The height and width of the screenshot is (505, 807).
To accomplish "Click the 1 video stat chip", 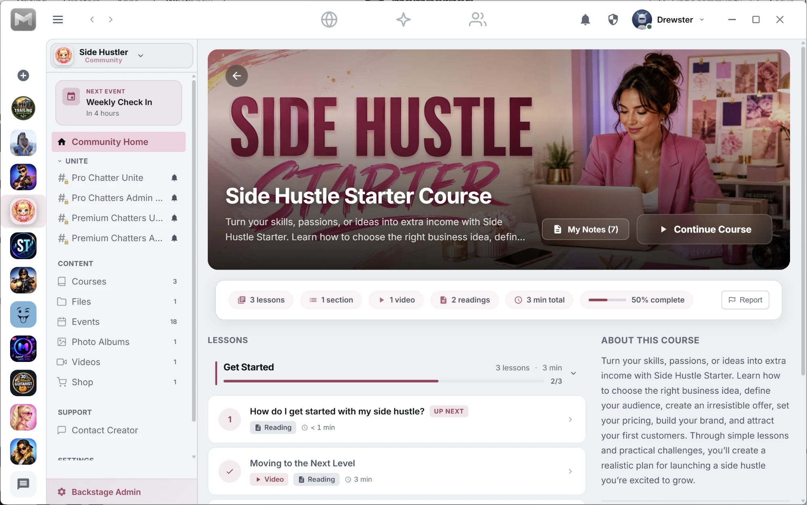I will [396, 300].
